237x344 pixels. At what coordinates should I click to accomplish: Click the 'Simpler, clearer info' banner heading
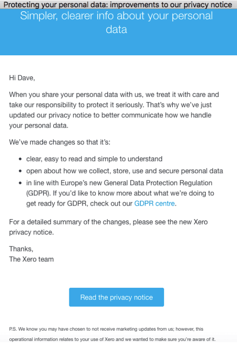click(x=116, y=22)
